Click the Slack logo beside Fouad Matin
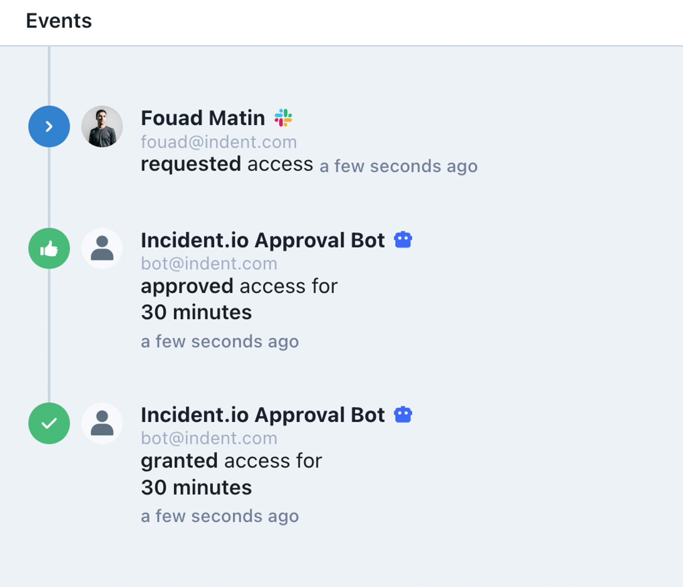 [x=283, y=118]
